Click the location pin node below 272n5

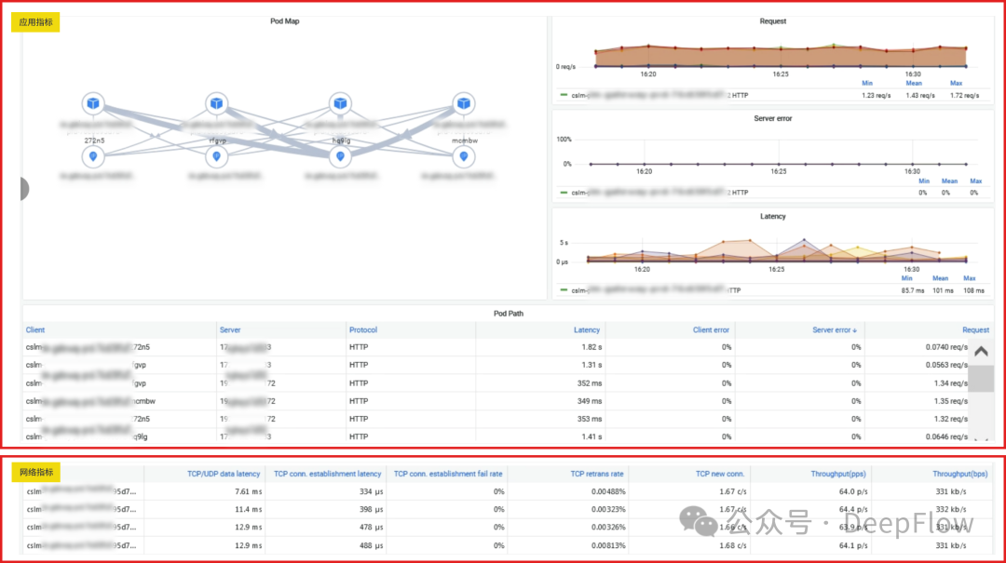[91, 156]
